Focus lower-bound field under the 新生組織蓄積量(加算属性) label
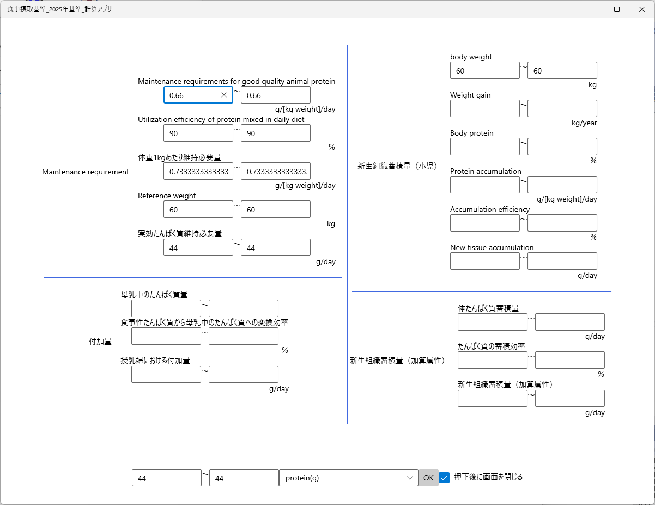Screen dimensions: 655x505 point(493,398)
